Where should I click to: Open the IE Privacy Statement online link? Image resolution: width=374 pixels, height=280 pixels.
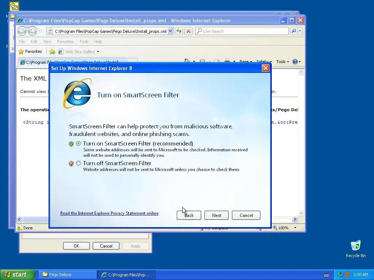[109, 213]
